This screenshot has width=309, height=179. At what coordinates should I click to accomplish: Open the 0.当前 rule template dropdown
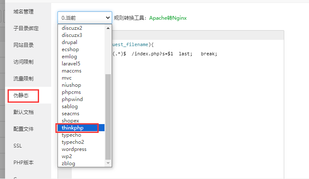tap(84, 18)
